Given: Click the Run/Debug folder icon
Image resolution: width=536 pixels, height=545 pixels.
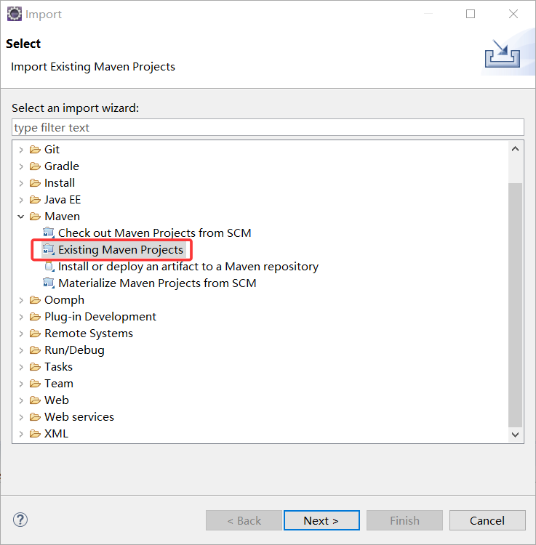Looking at the screenshot, I should pyautogui.click(x=35, y=350).
